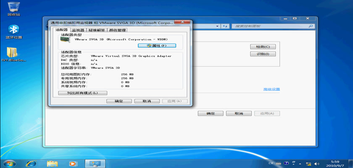Screen dimensions: 353x168
Task: Click the network tray icon
Action: click(308, 163)
